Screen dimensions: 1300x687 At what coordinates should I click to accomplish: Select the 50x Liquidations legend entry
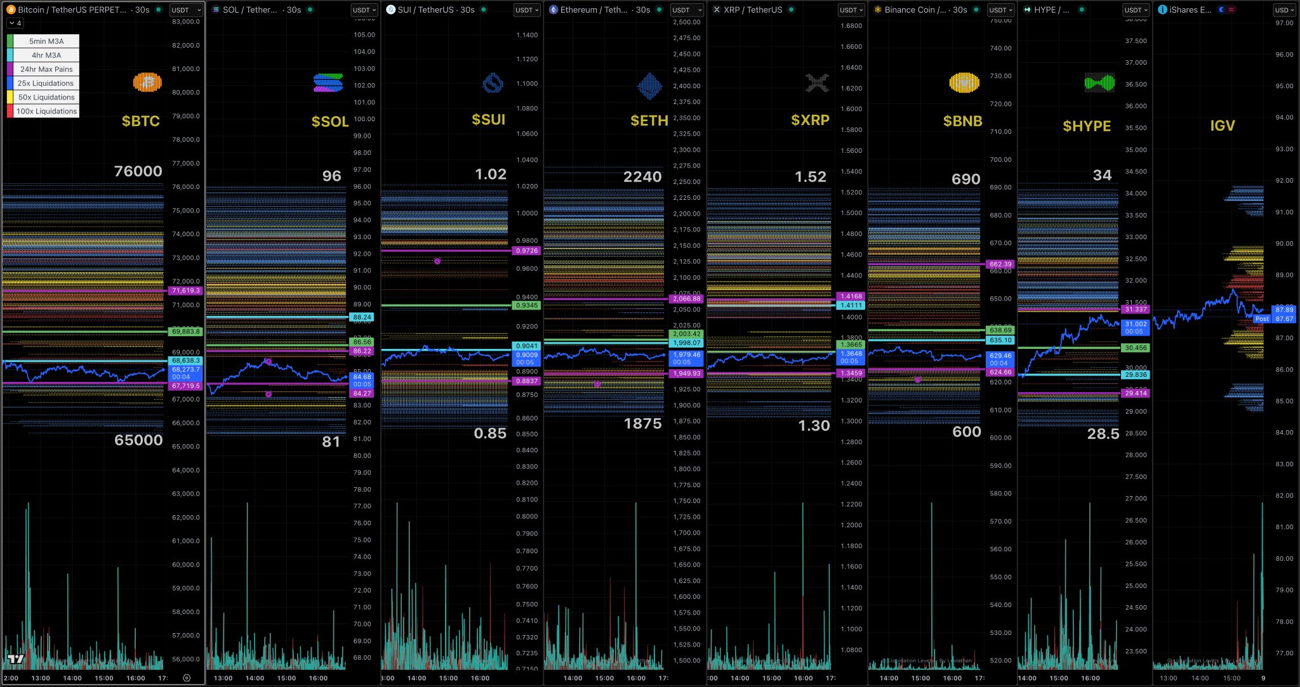pos(46,97)
